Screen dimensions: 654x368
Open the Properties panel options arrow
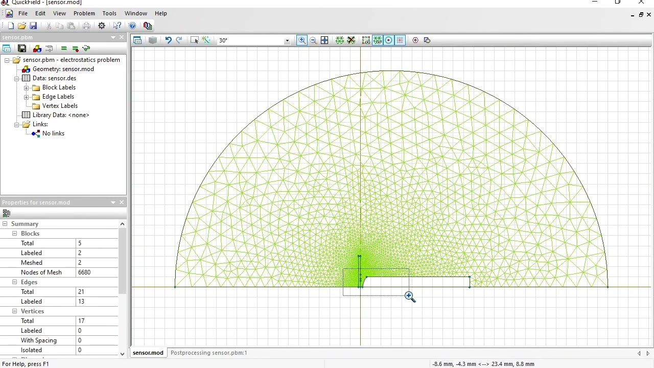pos(113,202)
